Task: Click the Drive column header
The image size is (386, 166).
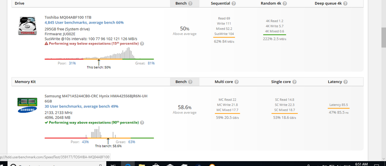Action: (20, 3)
